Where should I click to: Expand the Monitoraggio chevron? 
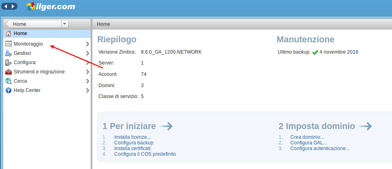[x=87, y=44]
